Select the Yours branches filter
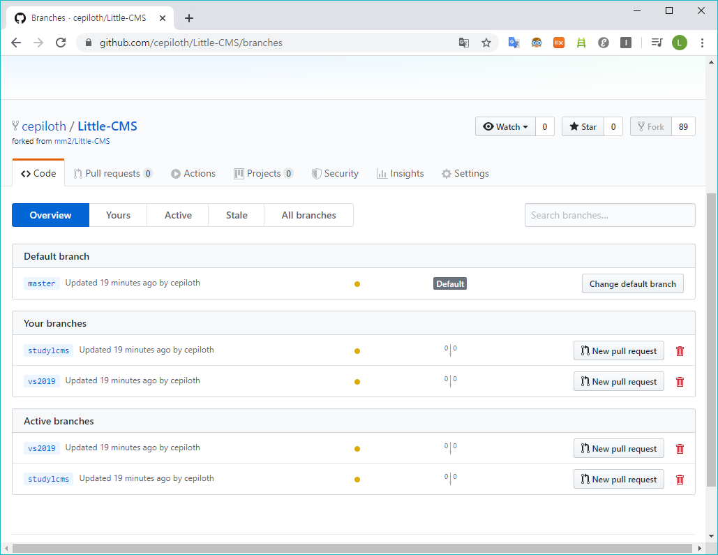This screenshot has height=555, width=718. (118, 215)
